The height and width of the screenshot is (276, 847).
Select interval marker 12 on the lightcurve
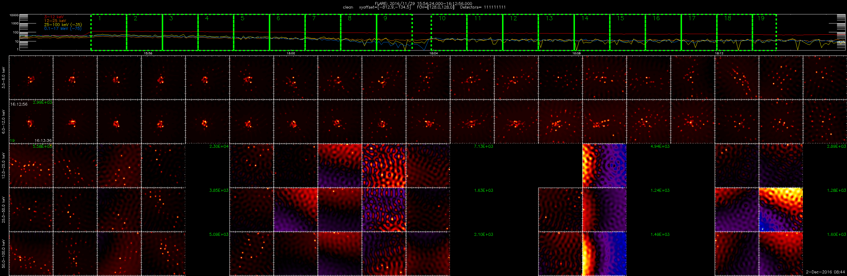[x=513, y=18]
